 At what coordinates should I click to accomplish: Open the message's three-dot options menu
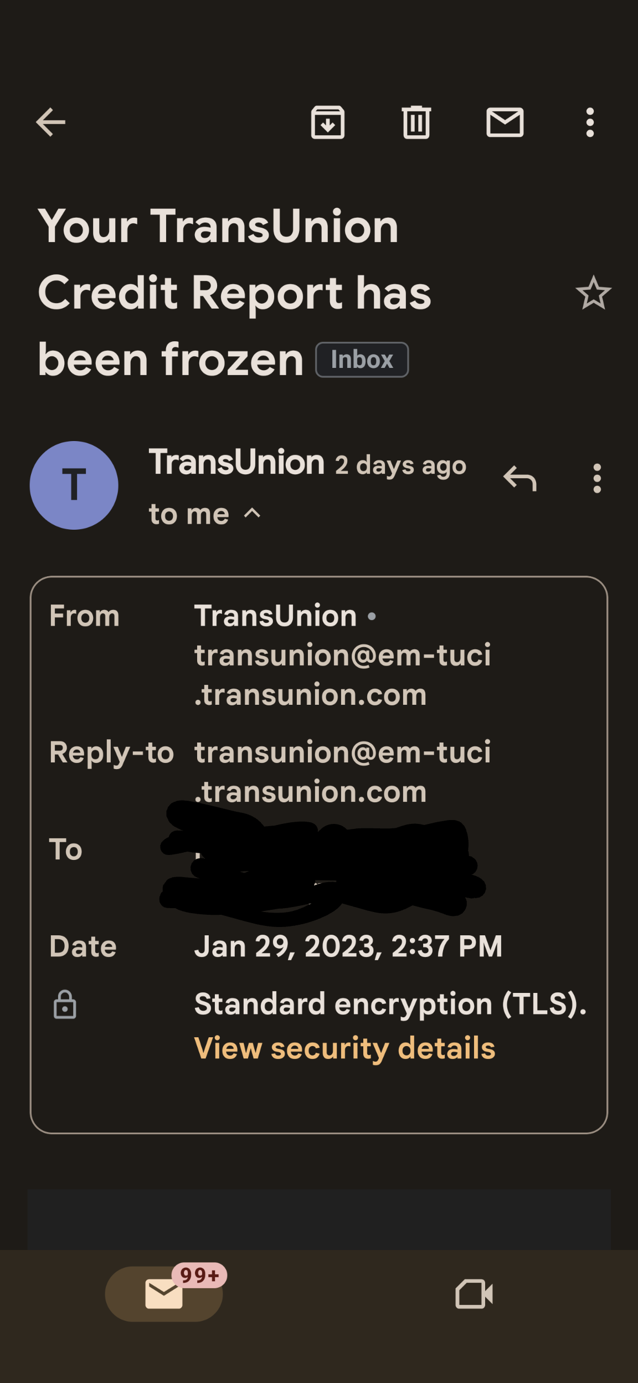[x=596, y=478]
